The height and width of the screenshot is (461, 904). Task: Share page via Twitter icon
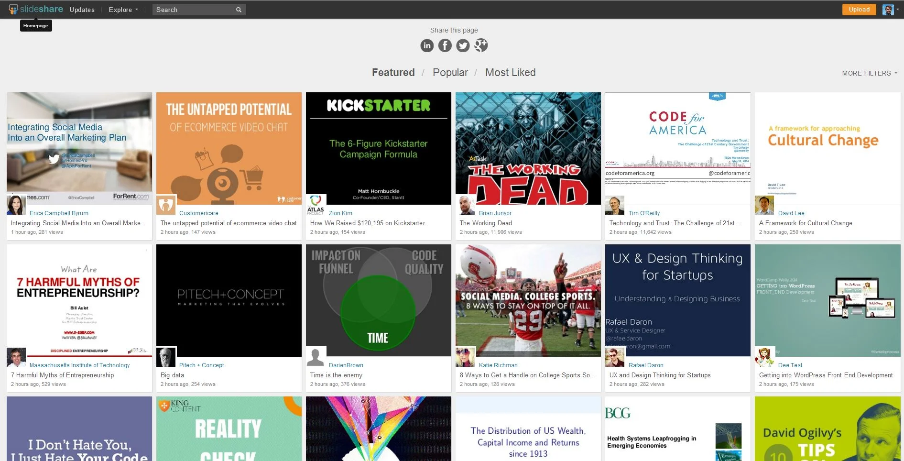coord(463,45)
